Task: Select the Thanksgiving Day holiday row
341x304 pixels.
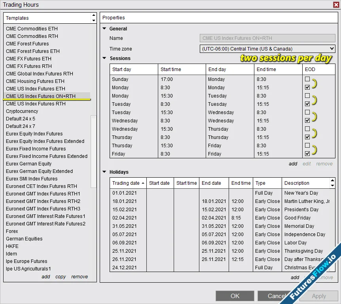Action: coord(220,251)
